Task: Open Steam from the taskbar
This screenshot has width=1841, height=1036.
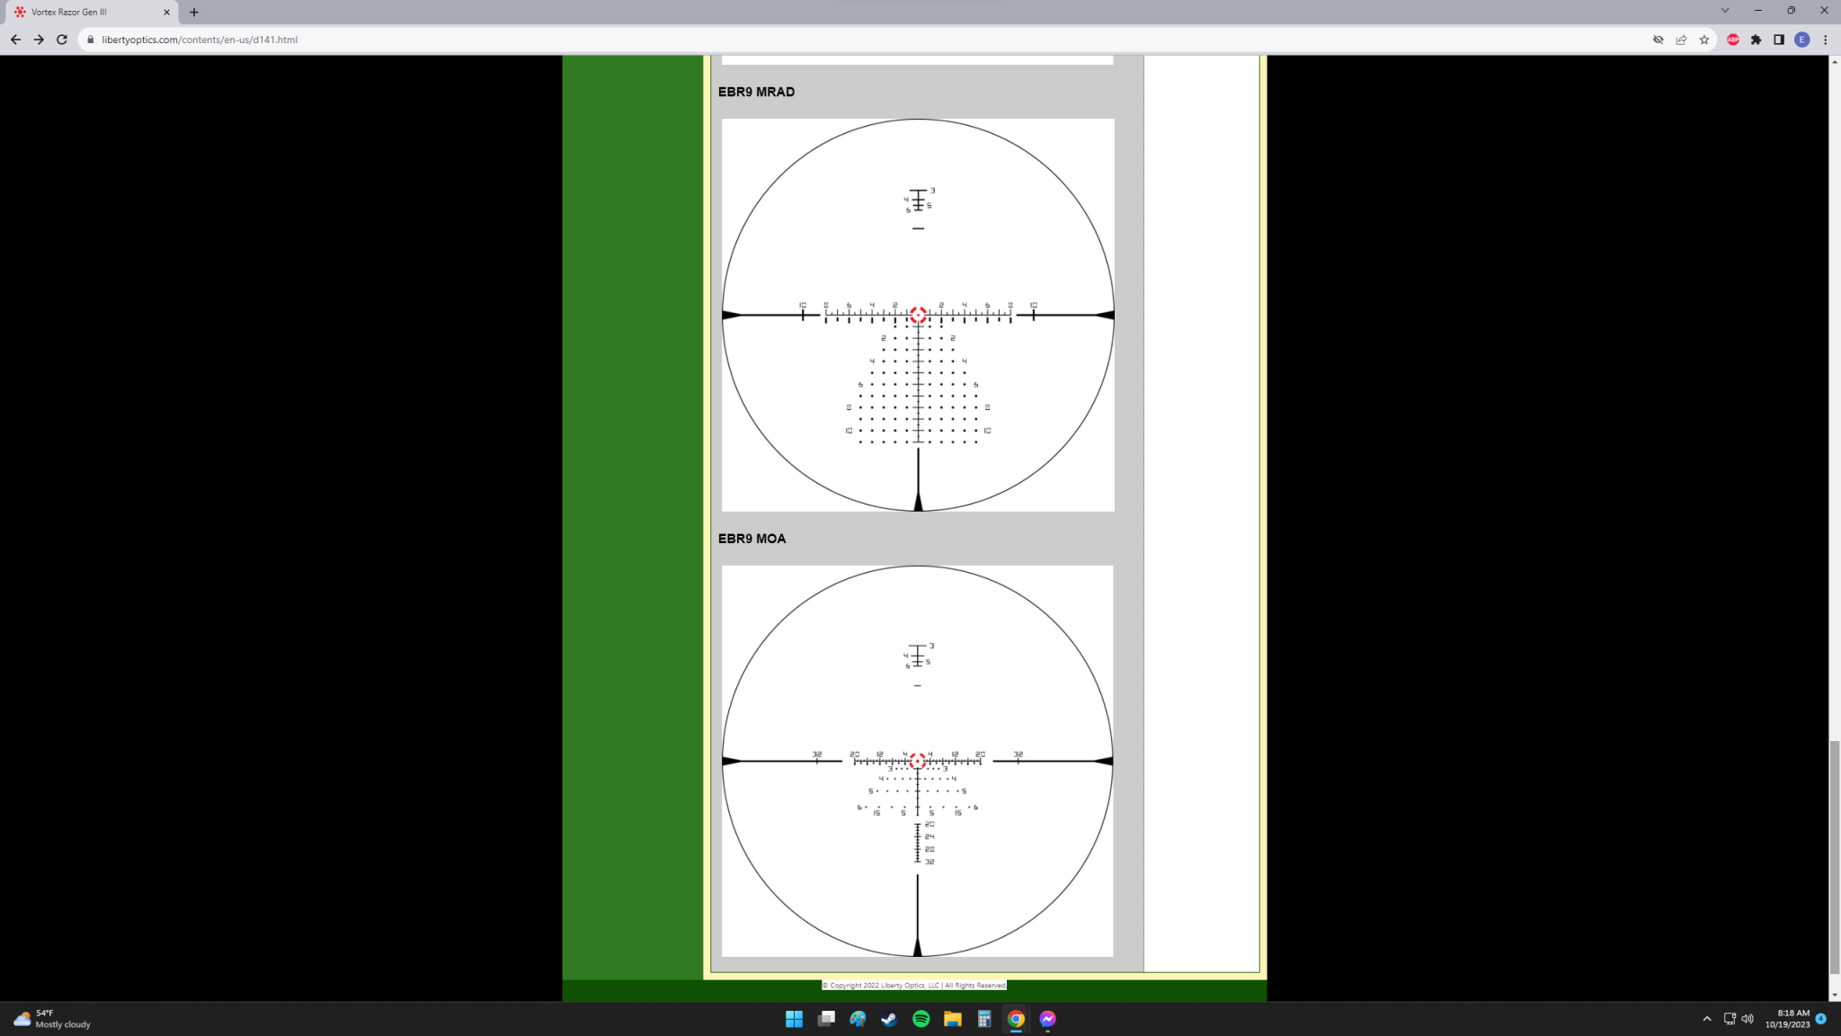Action: point(889,1019)
